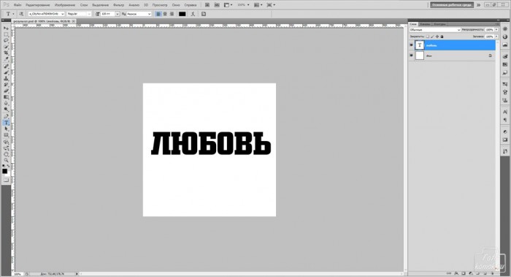Open the Character and Paragraph panels toggle

(204, 14)
